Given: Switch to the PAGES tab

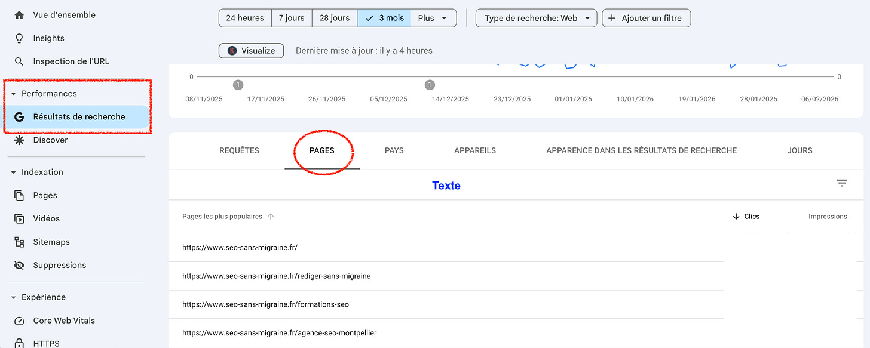Looking at the screenshot, I should (x=322, y=150).
